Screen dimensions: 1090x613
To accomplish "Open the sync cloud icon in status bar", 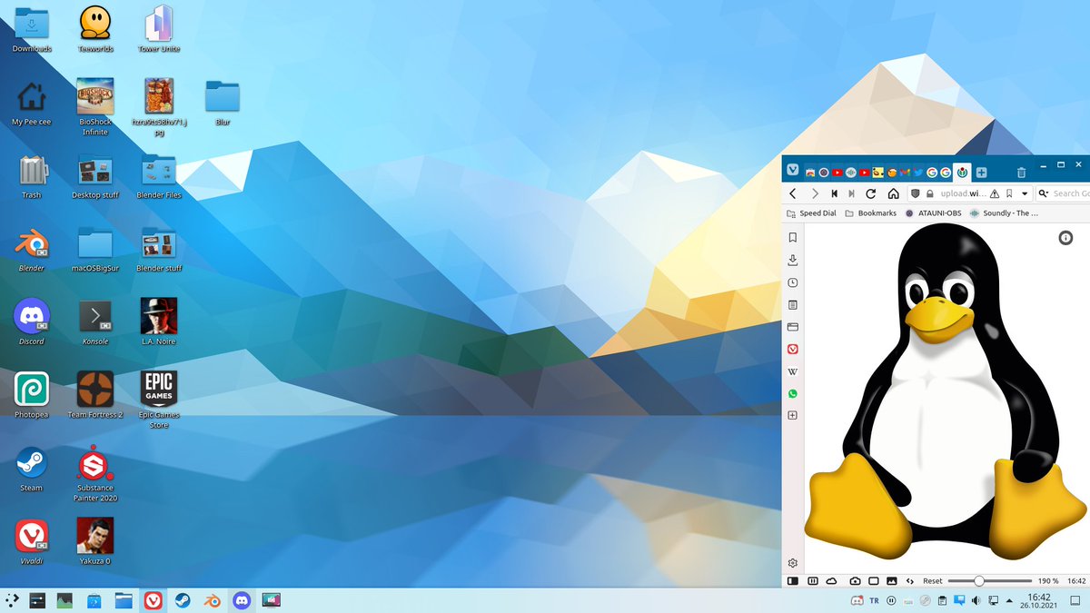I will point(831,580).
